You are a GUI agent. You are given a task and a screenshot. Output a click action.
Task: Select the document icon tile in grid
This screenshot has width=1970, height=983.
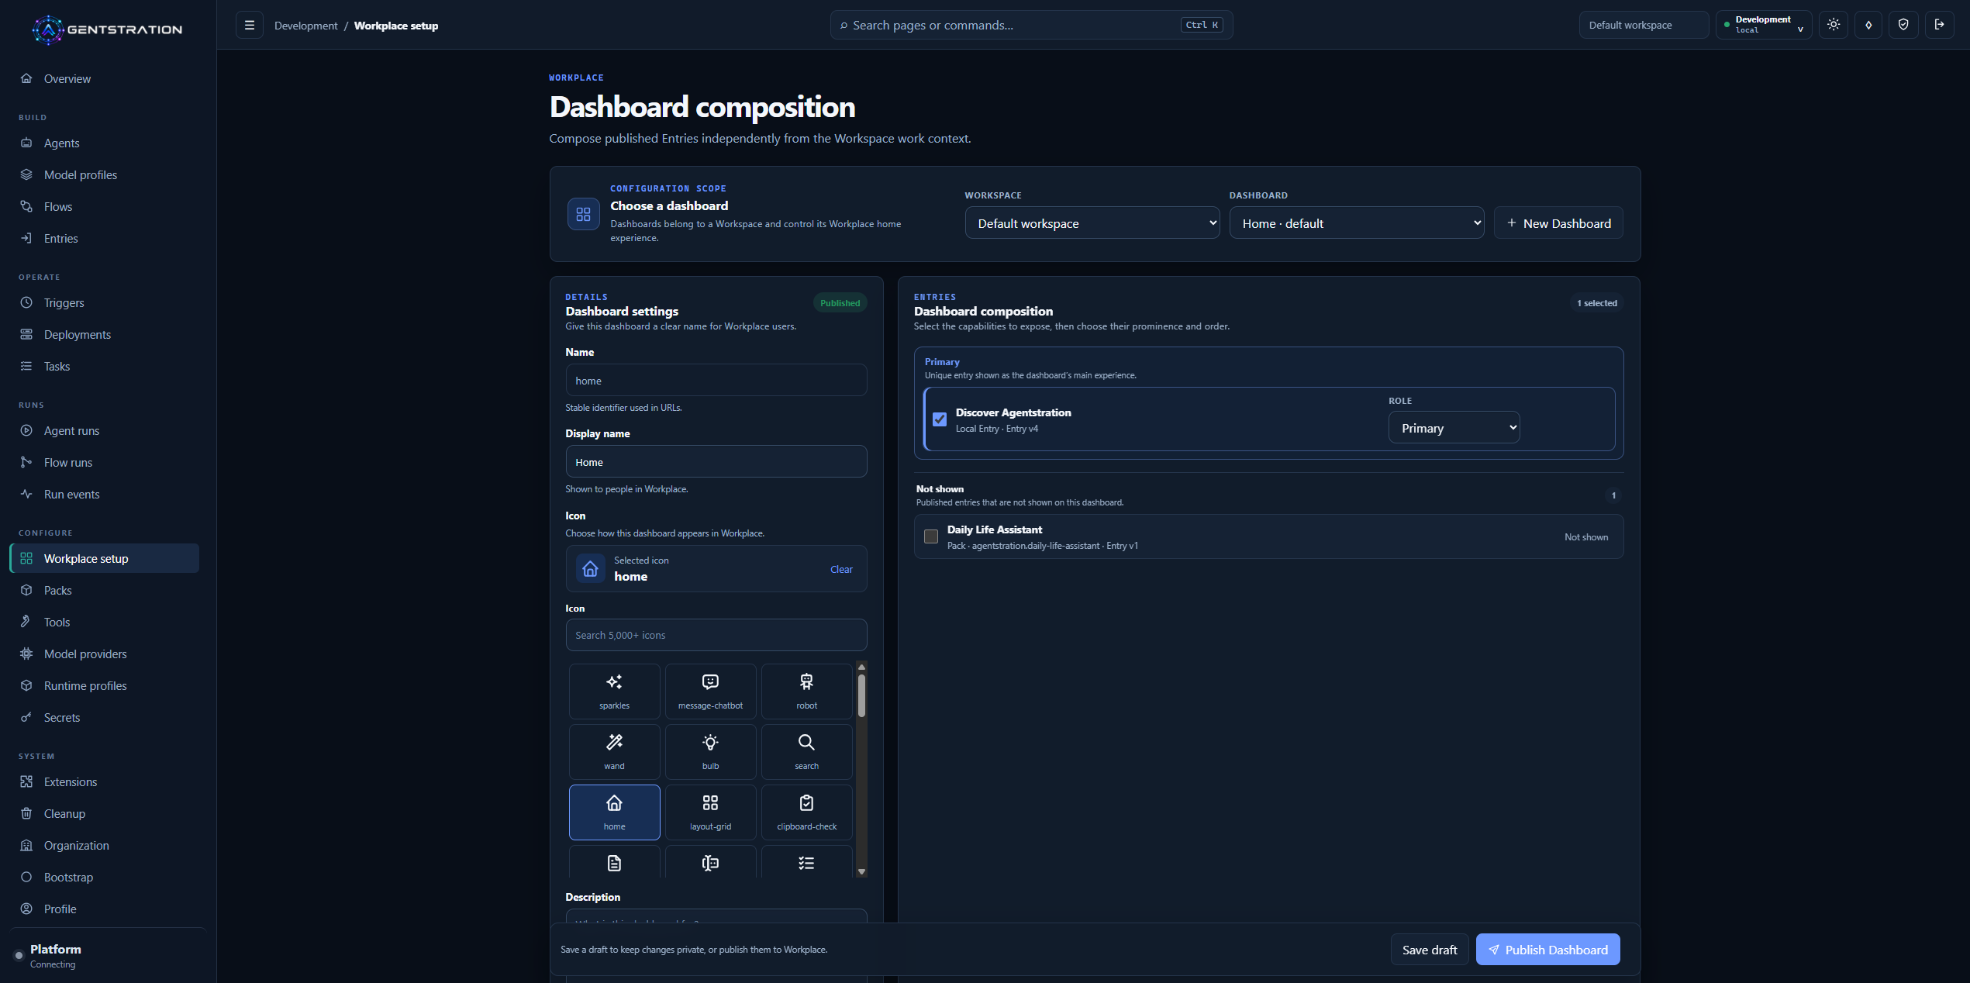coord(614,862)
